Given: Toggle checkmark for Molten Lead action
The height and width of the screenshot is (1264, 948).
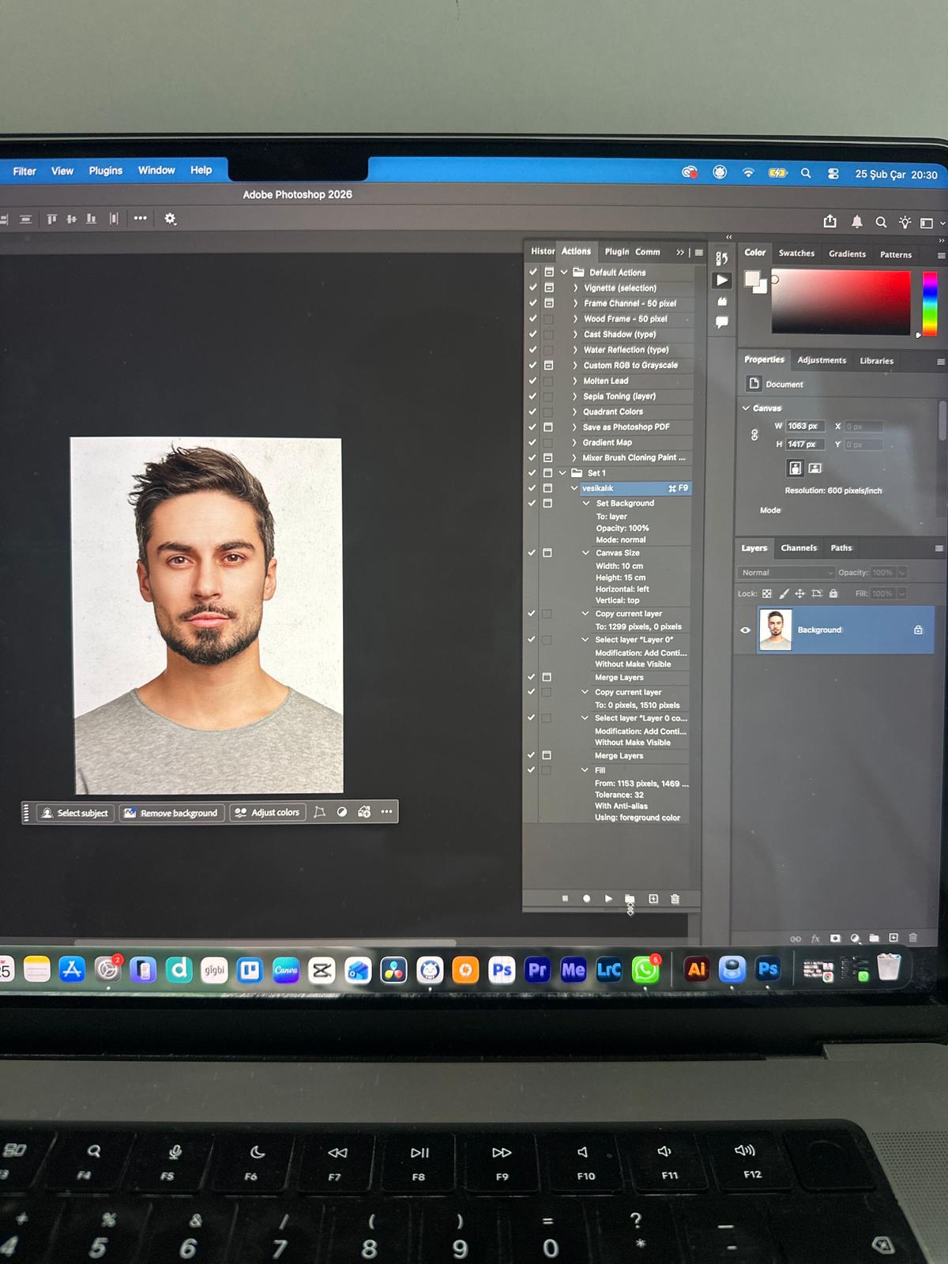Looking at the screenshot, I should (x=532, y=381).
